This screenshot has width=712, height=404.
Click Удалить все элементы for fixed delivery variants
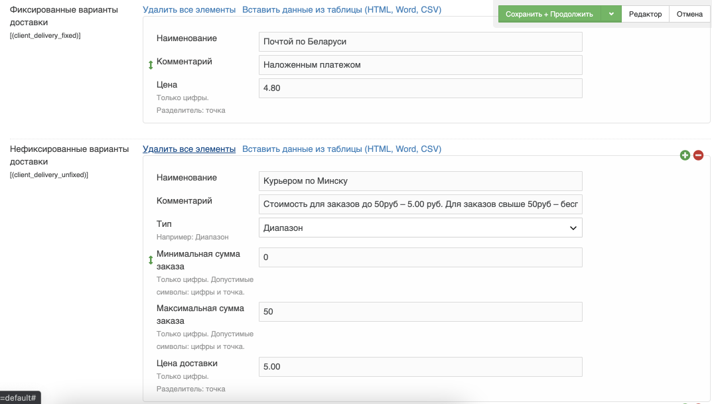point(189,10)
